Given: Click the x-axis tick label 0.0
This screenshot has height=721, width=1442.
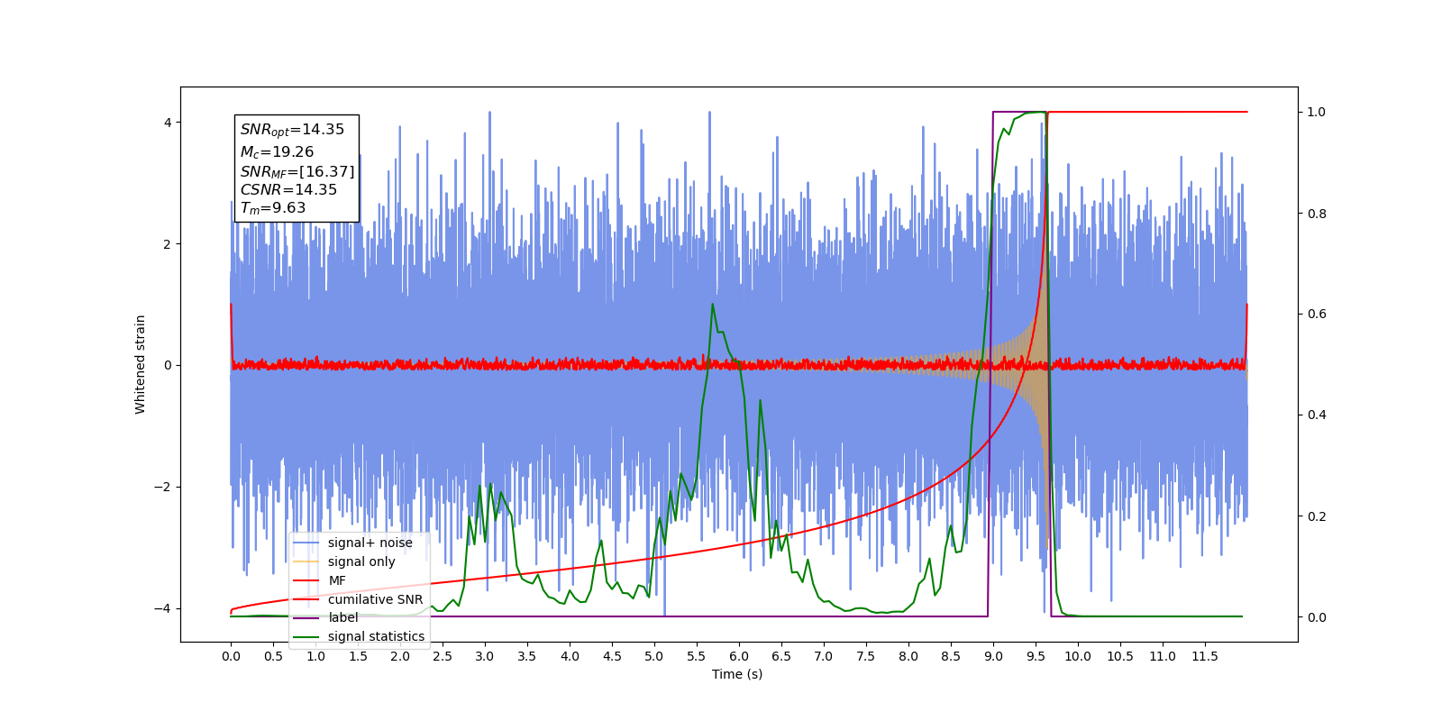Looking at the screenshot, I should (x=231, y=656).
